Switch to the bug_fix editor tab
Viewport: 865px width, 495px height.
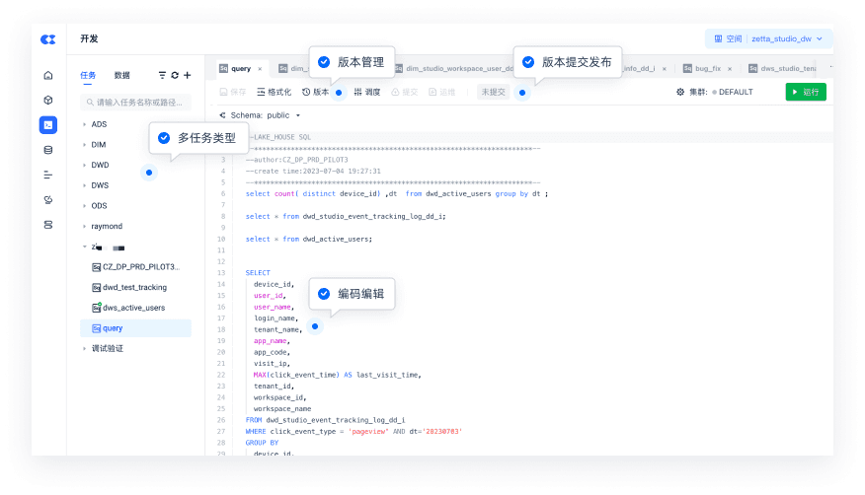[708, 69]
